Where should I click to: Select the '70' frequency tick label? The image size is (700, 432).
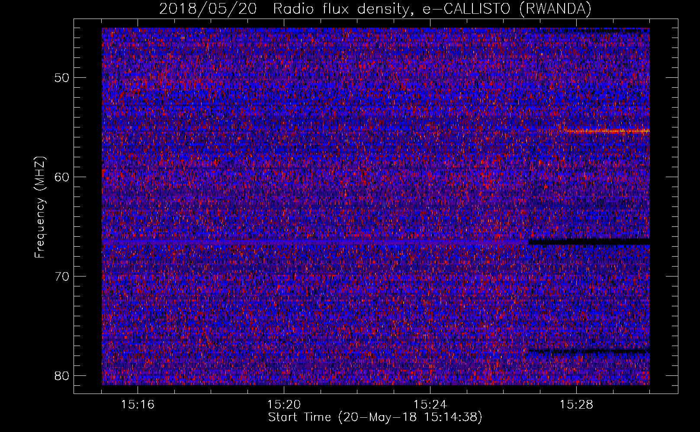tap(62, 276)
